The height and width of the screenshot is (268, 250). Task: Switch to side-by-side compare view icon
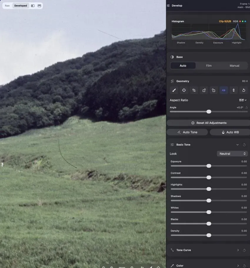click(33, 6)
